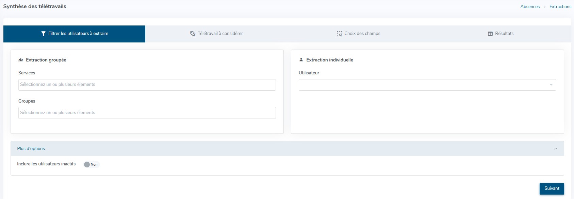Click the person icon next to Extraction individuelle
The image size is (574, 199).
tap(301, 60)
